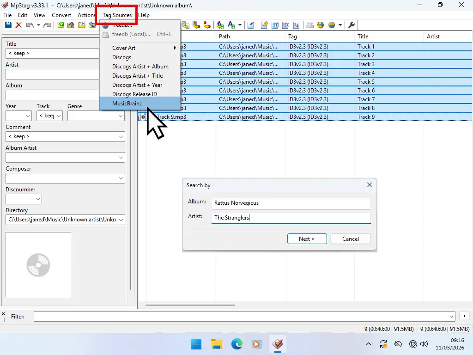The image size is (473, 355).
Task: Click the file list horizontal scrollbar
Action: tap(190, 305)
